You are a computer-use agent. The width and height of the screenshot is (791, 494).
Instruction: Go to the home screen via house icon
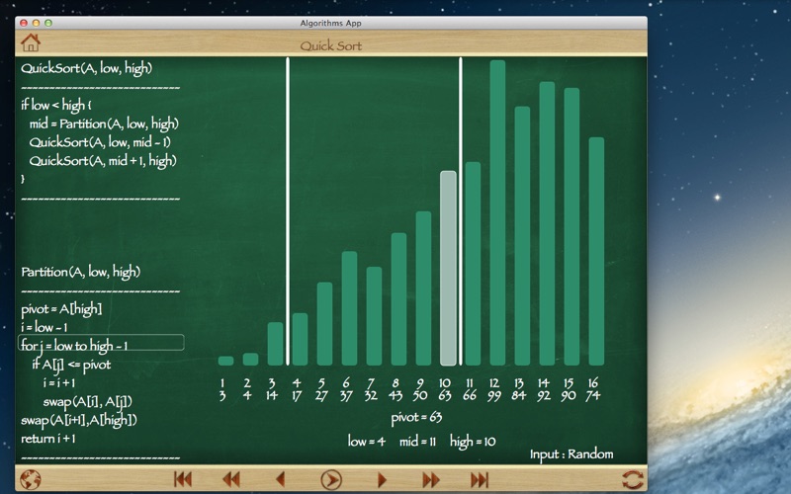[x=31, y=42]
